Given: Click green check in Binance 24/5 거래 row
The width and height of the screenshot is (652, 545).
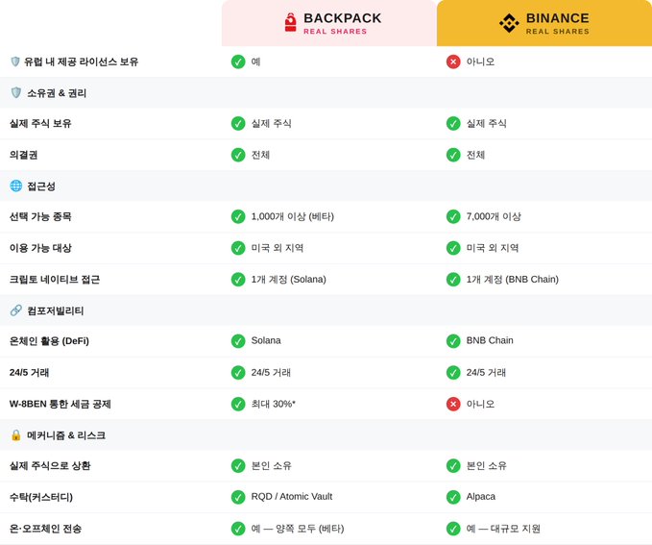Looking at the screenshot, I should tap(453, 372).
